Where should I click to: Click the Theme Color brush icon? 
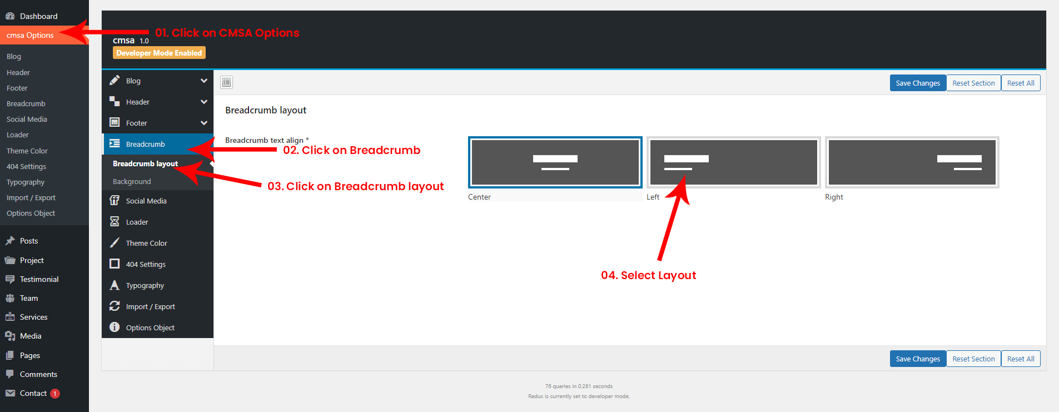point(115,243)
